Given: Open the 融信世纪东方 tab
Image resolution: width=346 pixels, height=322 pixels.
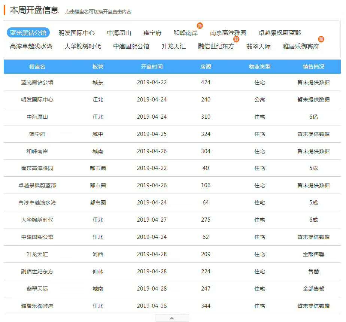Looking at the screenshot, I should pyautogui.click(x=216, y=46).
